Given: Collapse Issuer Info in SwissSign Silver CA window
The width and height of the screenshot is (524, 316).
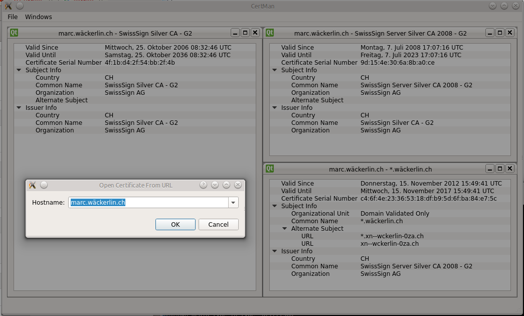Looking at the screenshot, I should tap(19, 108).
